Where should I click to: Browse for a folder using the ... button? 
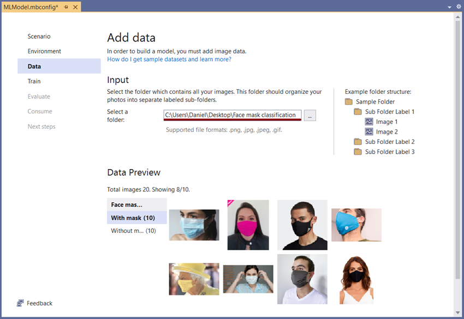[x=310, y=115]
